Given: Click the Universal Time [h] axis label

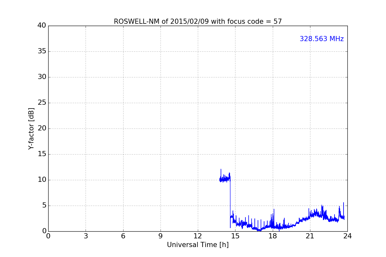Looking at the screenshot, I should [198, 245].
